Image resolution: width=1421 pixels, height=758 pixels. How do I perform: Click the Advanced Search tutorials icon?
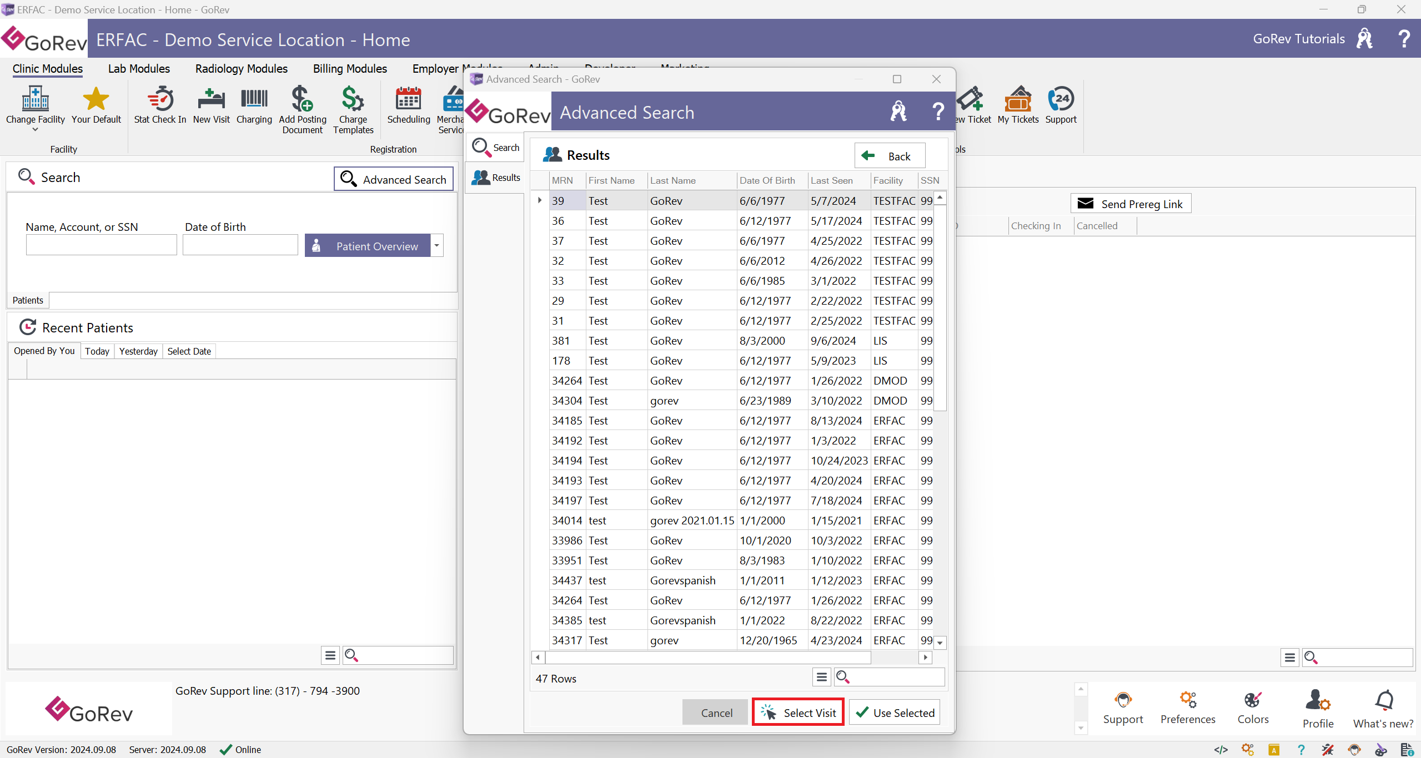(898, 112)
